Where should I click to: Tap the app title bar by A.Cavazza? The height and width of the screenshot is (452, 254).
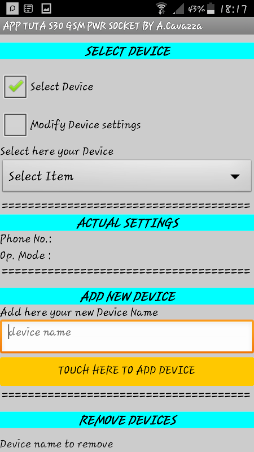(x=127, y=26)
